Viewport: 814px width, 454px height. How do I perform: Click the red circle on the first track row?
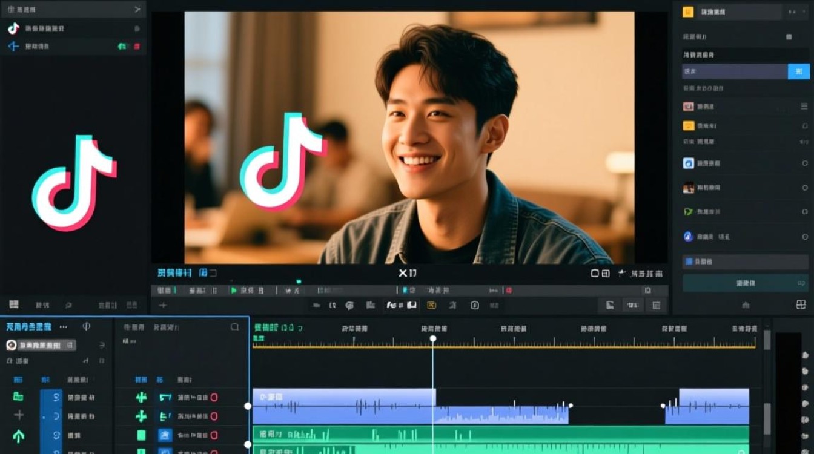[214, 398]
